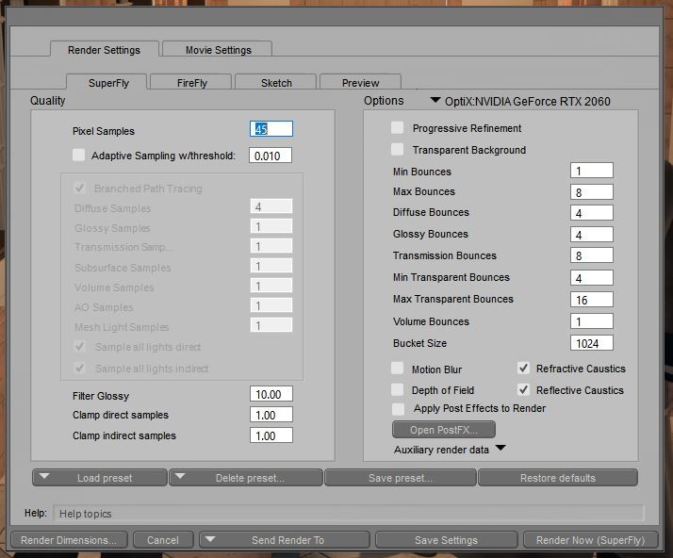673x558 pixels.
Task: Open the OptiX render device dropdown
Action: click(x=435, y=100)
